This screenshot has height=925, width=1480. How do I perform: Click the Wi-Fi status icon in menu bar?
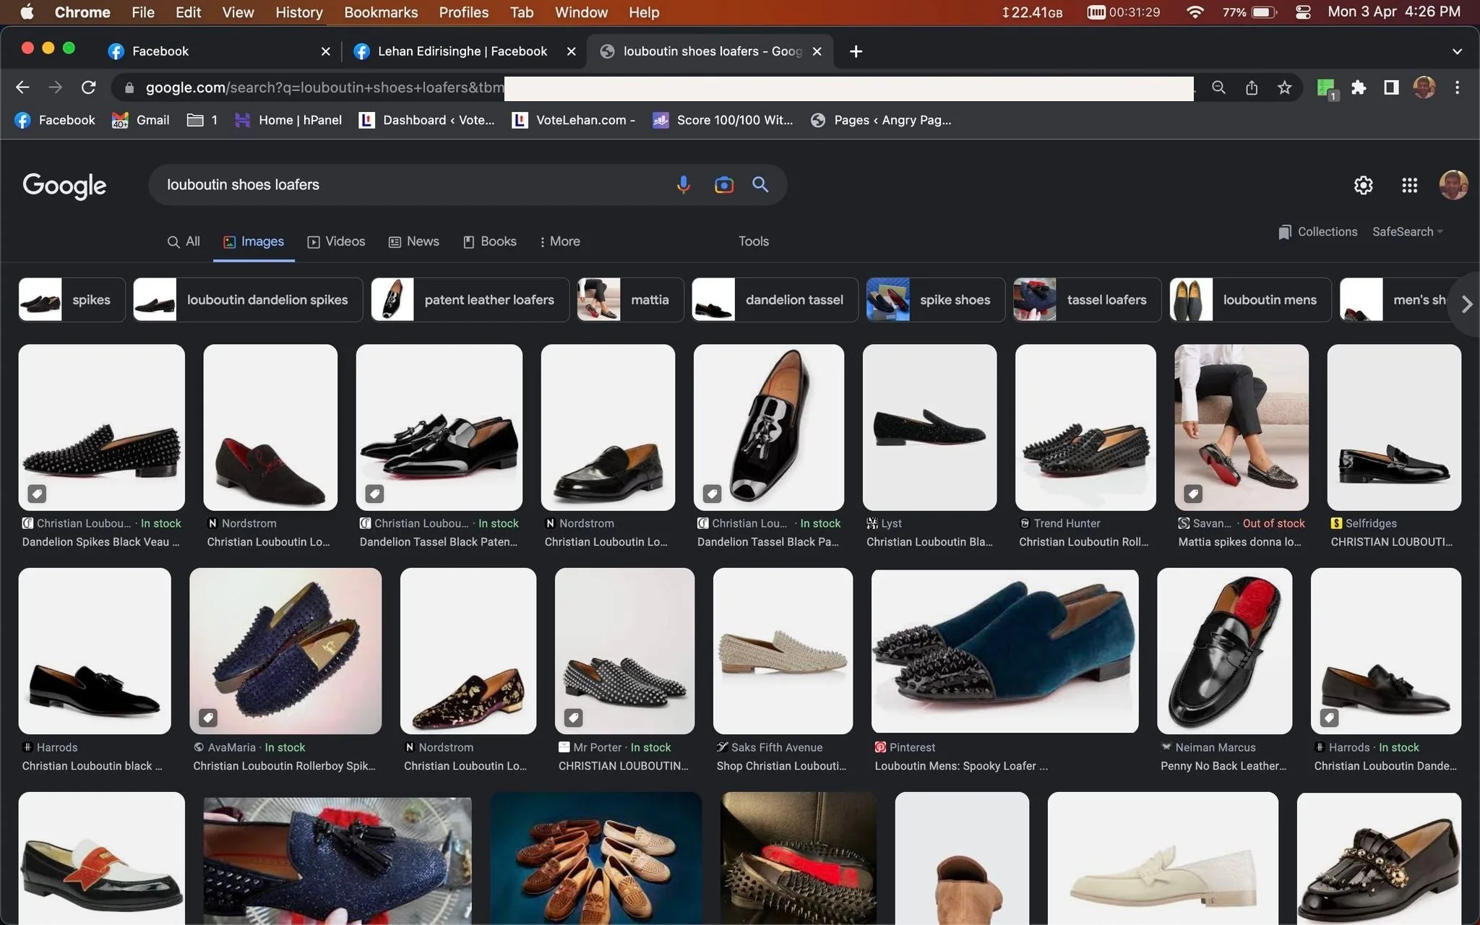(1195, 12)
